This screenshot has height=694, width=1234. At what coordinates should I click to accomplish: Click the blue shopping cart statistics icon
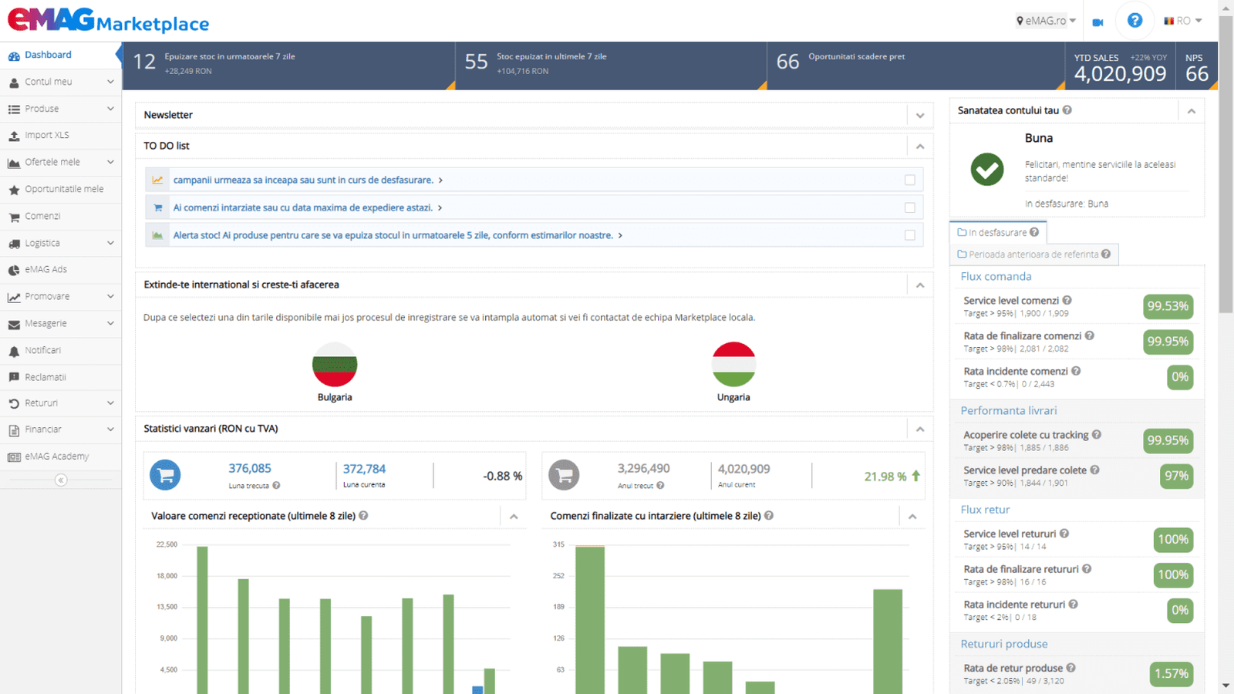[x=165, y=475]
